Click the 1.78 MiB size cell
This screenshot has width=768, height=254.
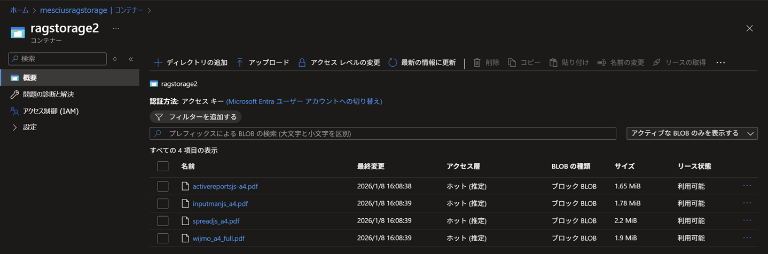pos(628,203)
